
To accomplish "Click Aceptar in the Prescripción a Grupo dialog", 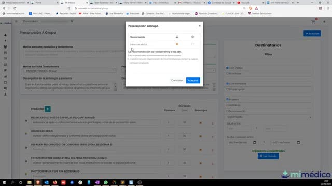I will pos(193,81).
